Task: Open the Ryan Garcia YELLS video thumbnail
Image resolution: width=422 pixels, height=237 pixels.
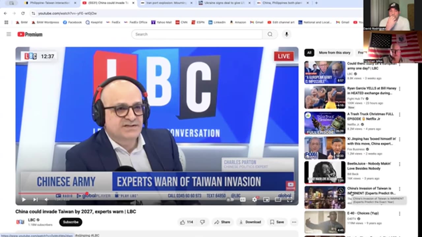Action: point(325,97)
